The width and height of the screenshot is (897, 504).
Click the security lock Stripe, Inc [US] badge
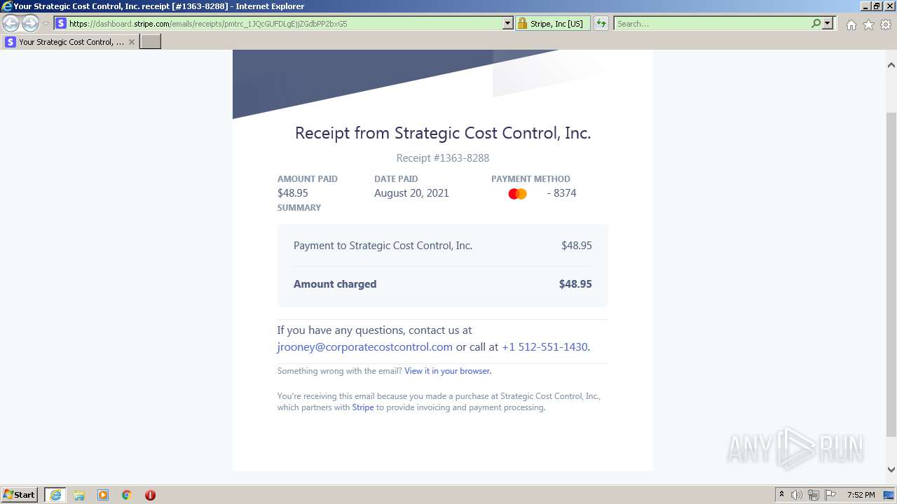tap(552, 23)
